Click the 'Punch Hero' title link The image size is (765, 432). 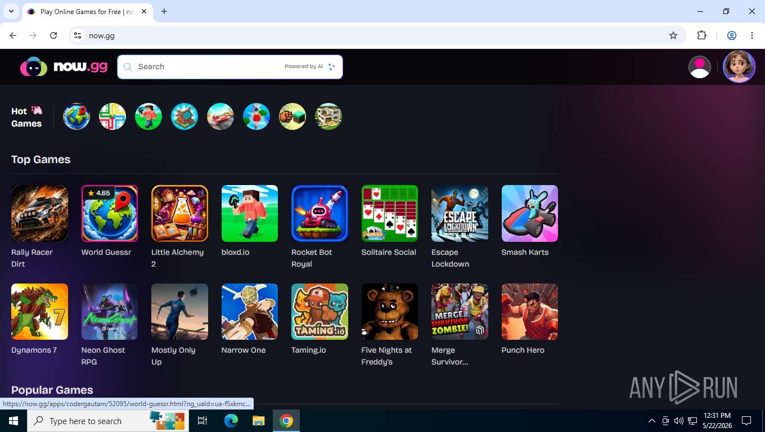pos(523,350)
